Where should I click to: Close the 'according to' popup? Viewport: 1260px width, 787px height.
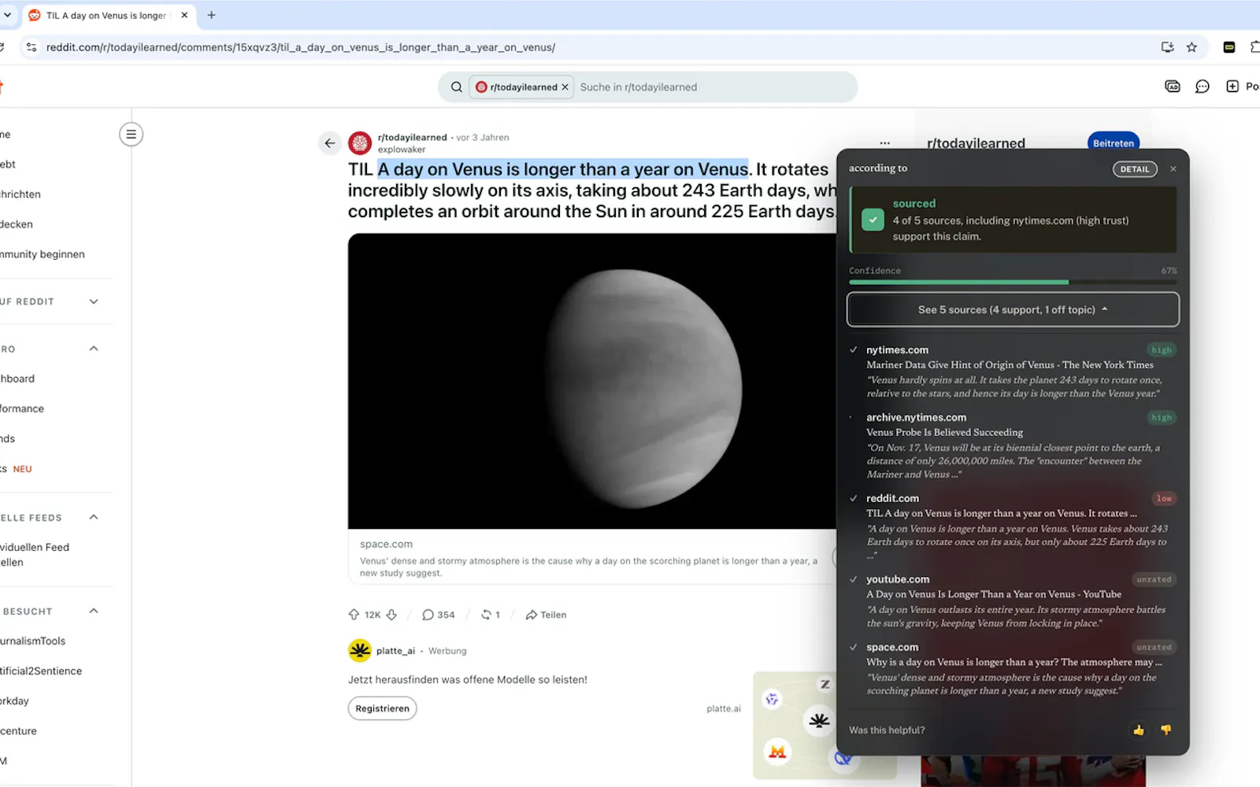[1173, 168]
